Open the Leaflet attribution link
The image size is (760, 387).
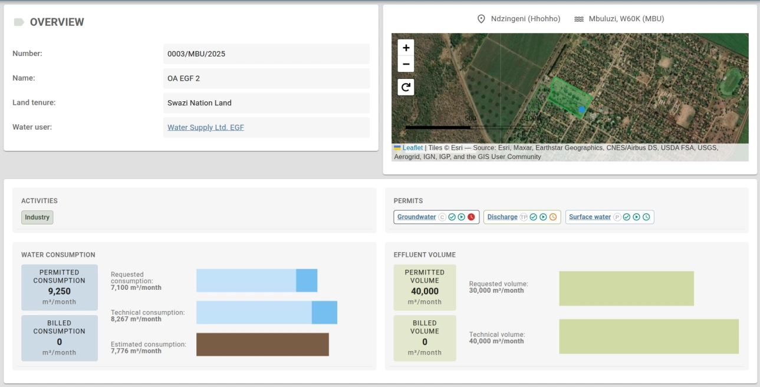coord(413,148)
